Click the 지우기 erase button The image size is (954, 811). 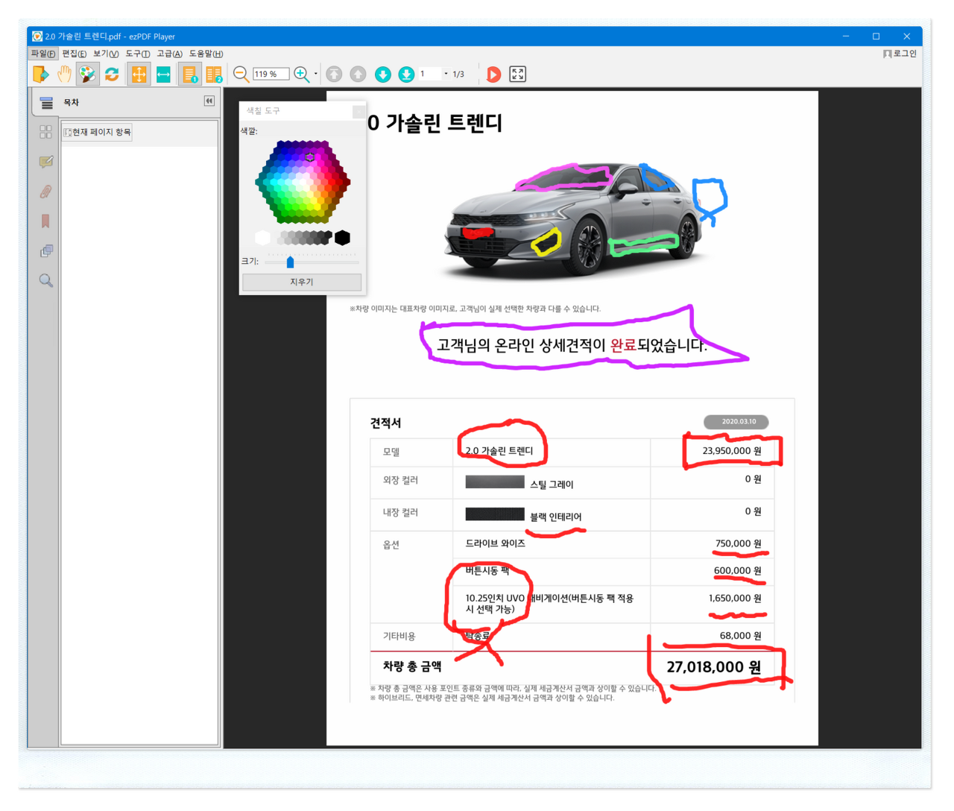pyautogui.click(x=302, y=282)
